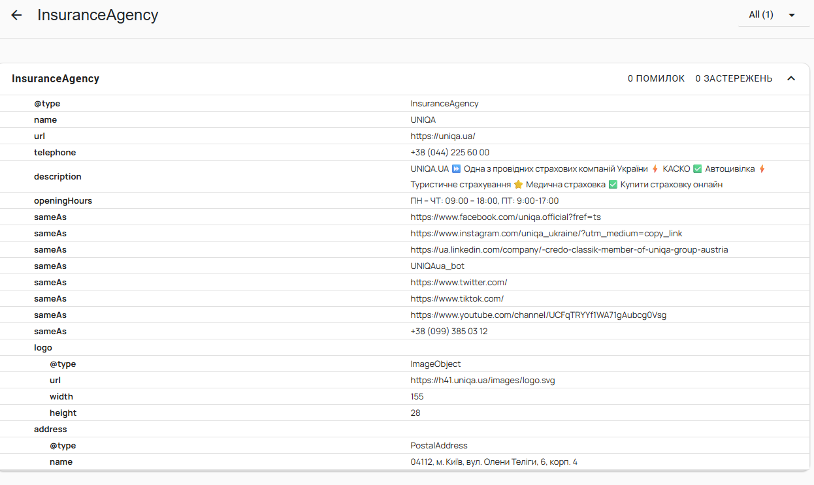Click the PostalAddress type value
This screenshot has height=485, width=814.
439,445
